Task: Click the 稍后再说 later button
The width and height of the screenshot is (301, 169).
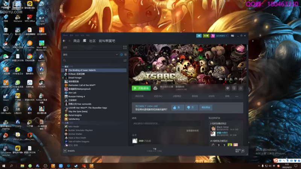Action: pos(206,107)
